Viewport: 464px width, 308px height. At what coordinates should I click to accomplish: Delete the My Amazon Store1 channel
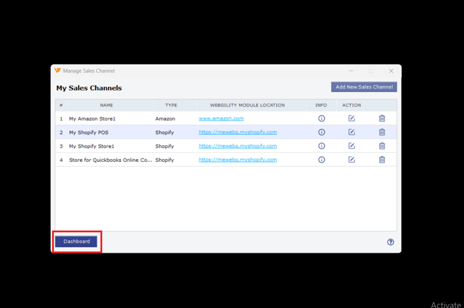[x=382, y=118]
